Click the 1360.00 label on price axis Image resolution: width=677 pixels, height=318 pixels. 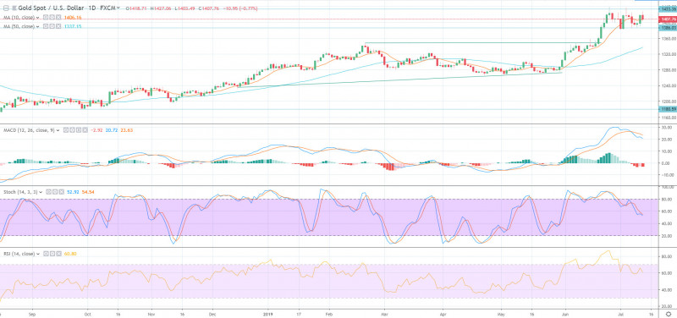tap(669, 38)
